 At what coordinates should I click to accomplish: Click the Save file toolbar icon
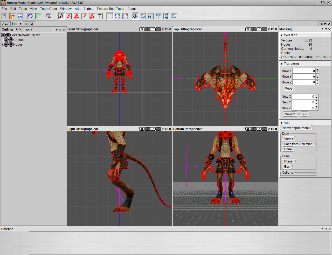pos(20,16)
